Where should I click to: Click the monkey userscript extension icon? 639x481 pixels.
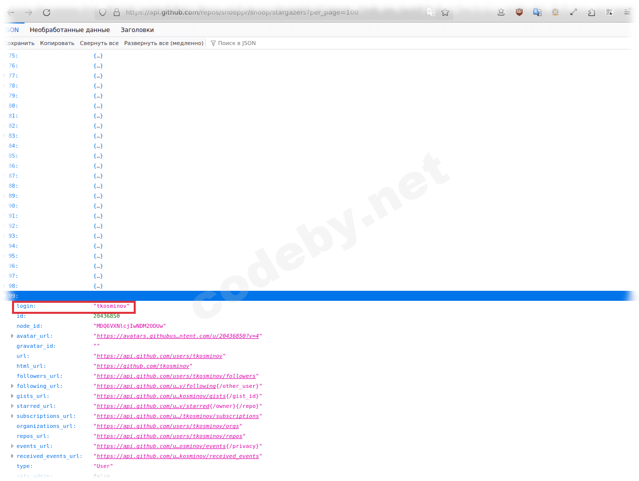[555, 12]
